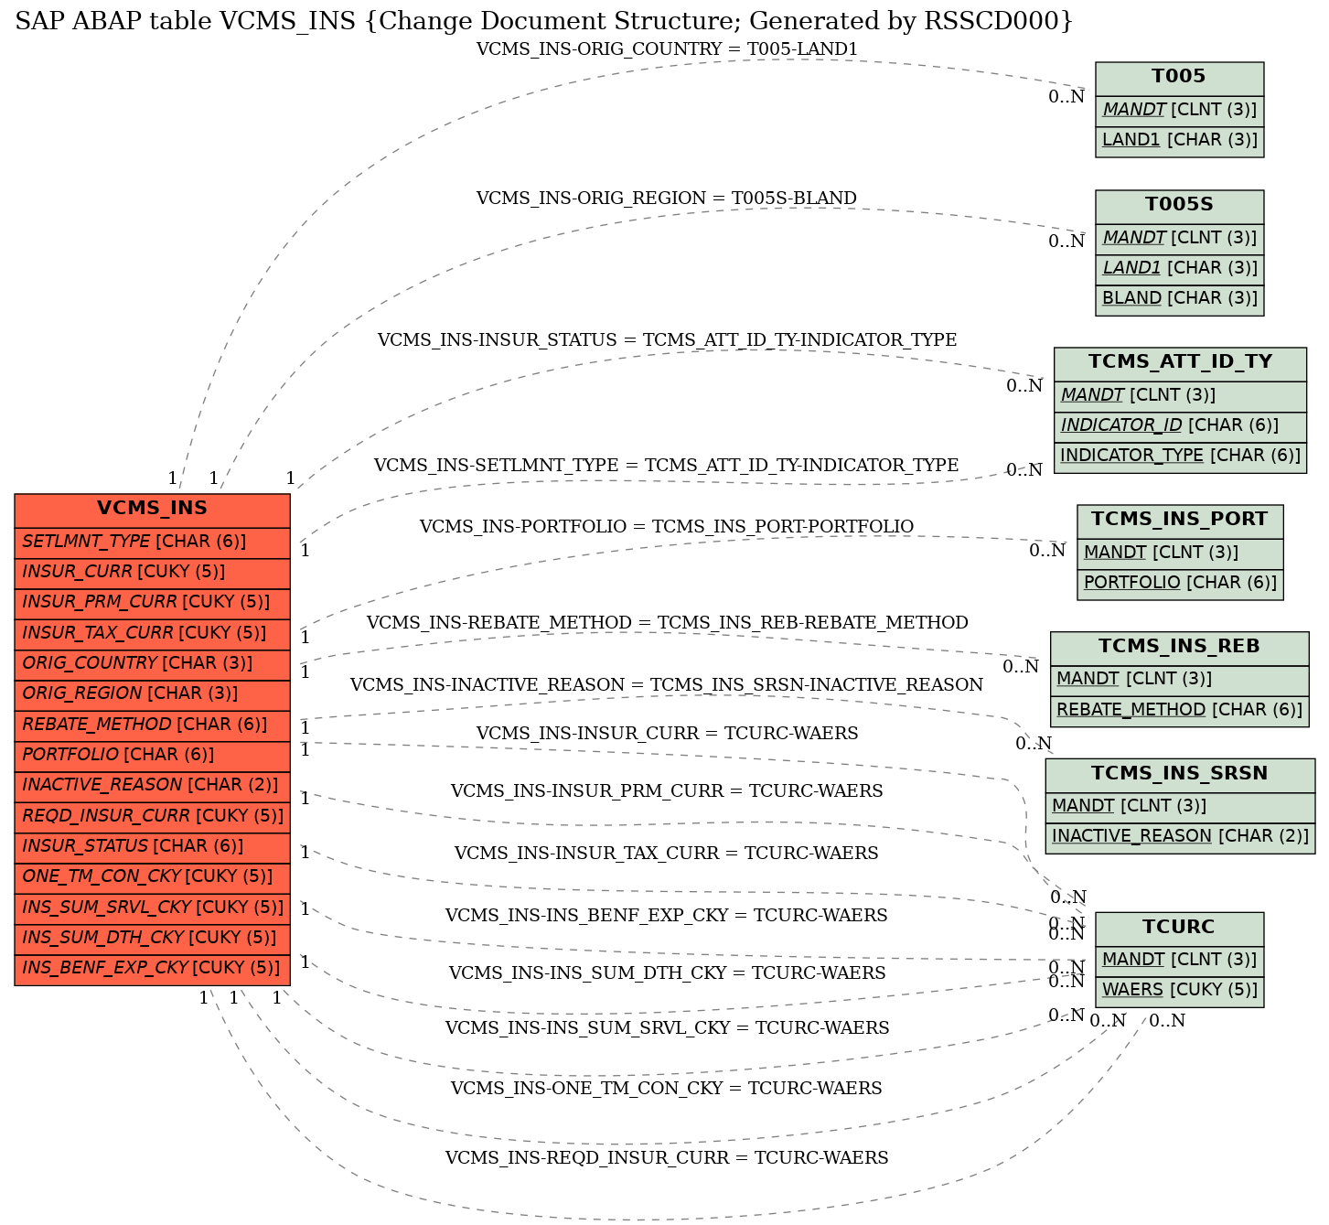Select INSUR_PRM_CURR field row
The width and height of the screenshot is (1329, 1225).
(152, 604)
